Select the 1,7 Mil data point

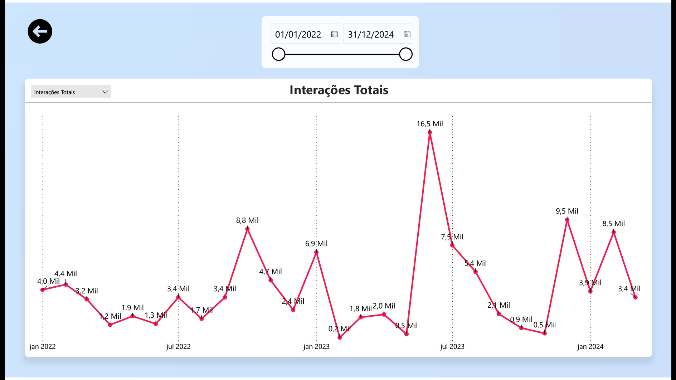[201, 318]
